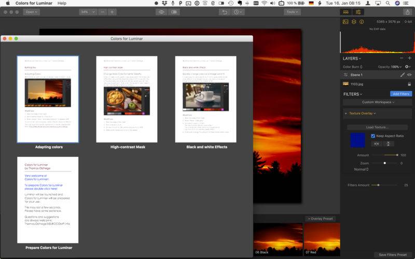Adjust the Amount slider handle

pyautogui.click(x=397, y=155)
